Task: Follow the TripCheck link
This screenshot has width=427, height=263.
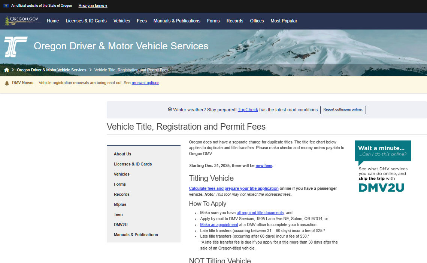Action: [x=248, y=110]
